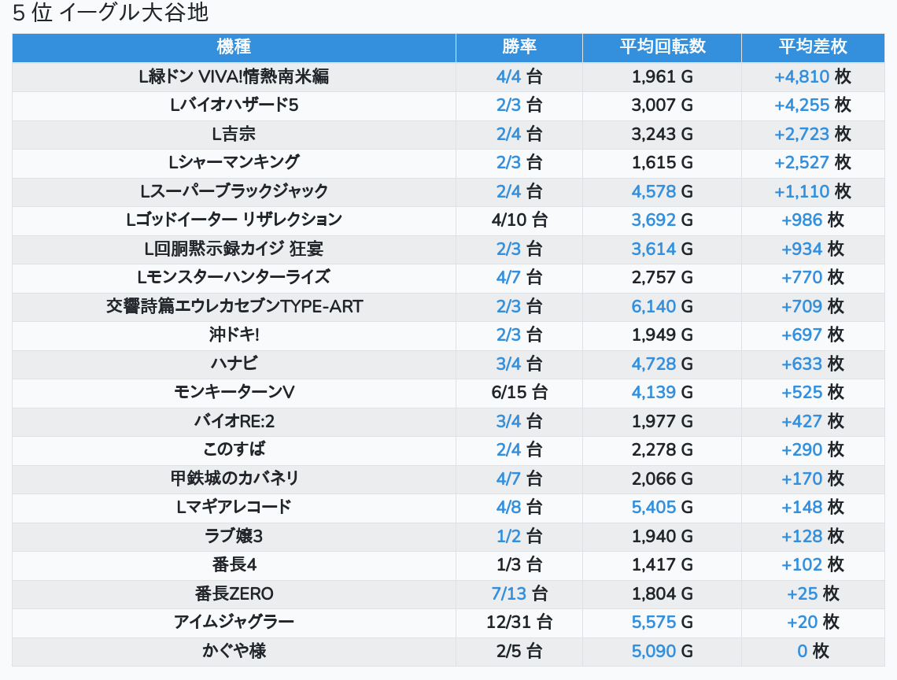Select average spins 4,728 G value
897x680 pixels.
tap(662, 364)
